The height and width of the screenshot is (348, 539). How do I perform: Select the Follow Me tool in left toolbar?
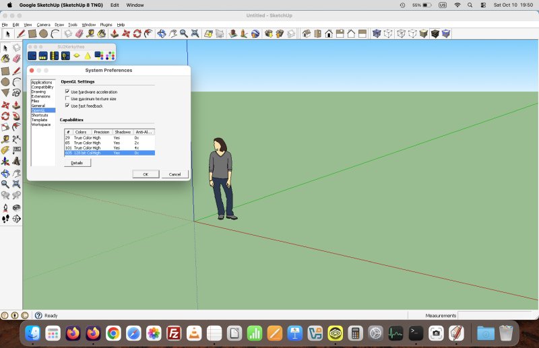16,116
